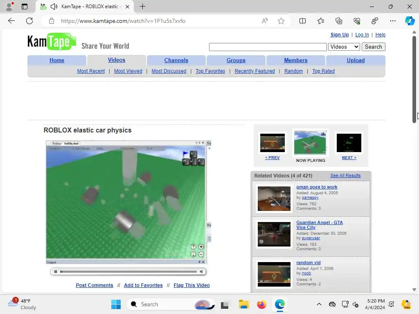Screen dimensions: 419x314
Task: Open gamespy user profile link
Action: (x=310, y=197)
